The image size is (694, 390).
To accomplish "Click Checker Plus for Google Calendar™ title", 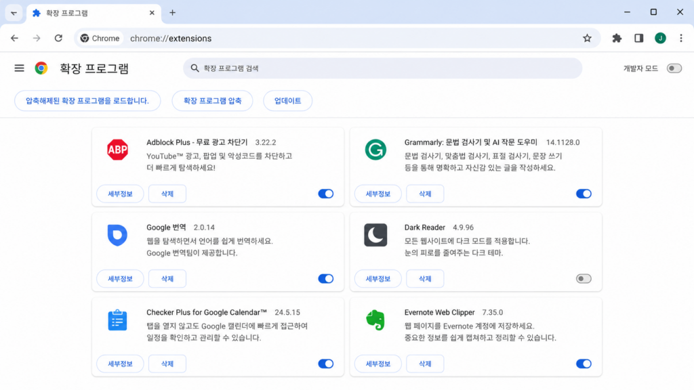I will point(207,312).
